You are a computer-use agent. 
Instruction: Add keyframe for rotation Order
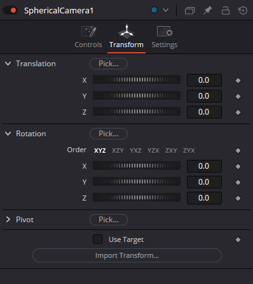pyautogui.click(x=238, y=150)
